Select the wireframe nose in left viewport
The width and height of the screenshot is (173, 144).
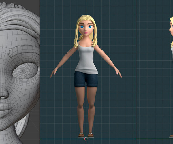click(4, 94)
